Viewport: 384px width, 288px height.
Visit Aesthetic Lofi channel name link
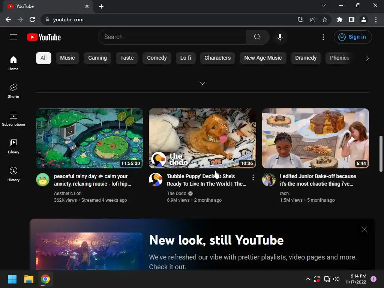pos(67,193)
